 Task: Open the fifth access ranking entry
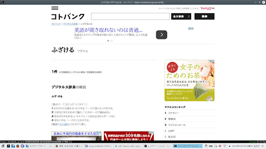tap(190, 137)
